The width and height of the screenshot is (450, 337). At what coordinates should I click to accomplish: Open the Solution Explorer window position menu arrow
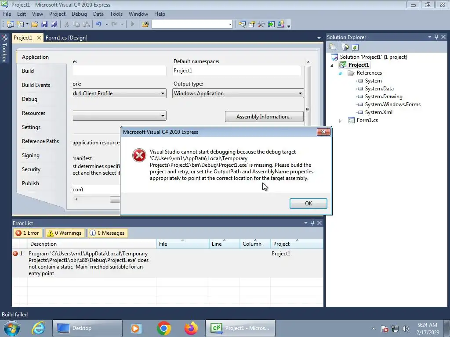[430, 37]
